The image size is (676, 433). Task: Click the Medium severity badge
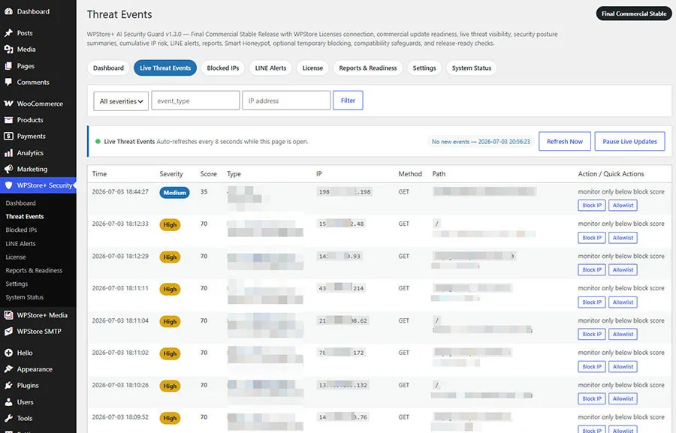point(174,193)
